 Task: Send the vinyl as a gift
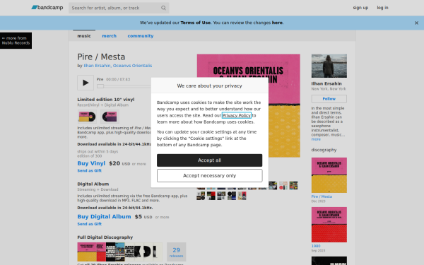click(90, 170)
